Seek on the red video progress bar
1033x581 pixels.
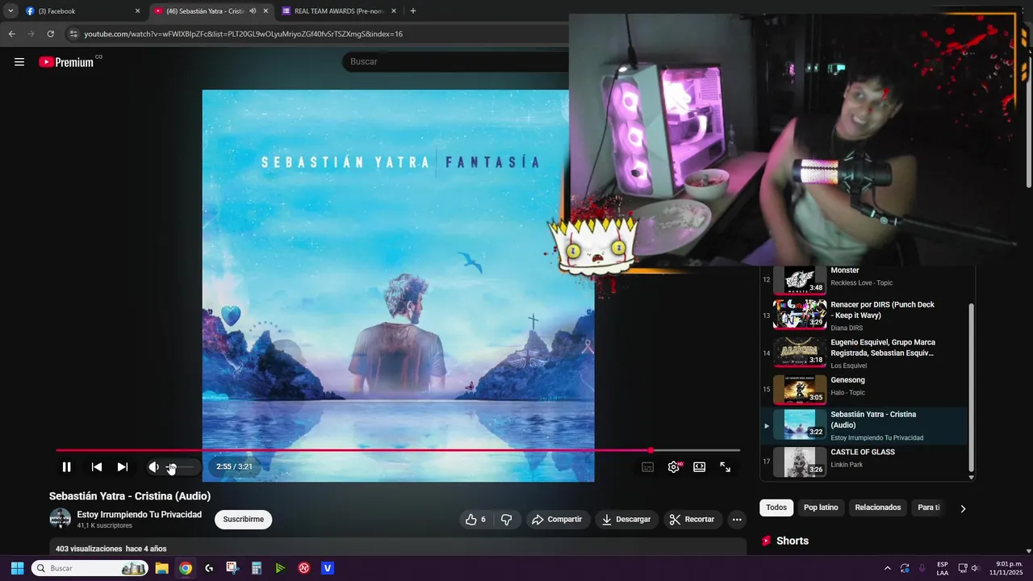(398, 450)
